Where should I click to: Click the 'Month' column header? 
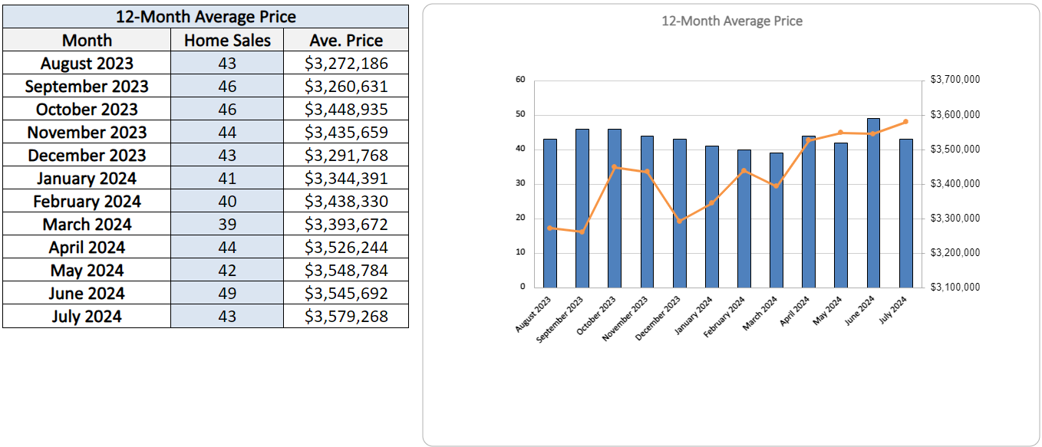pos(87,40)
